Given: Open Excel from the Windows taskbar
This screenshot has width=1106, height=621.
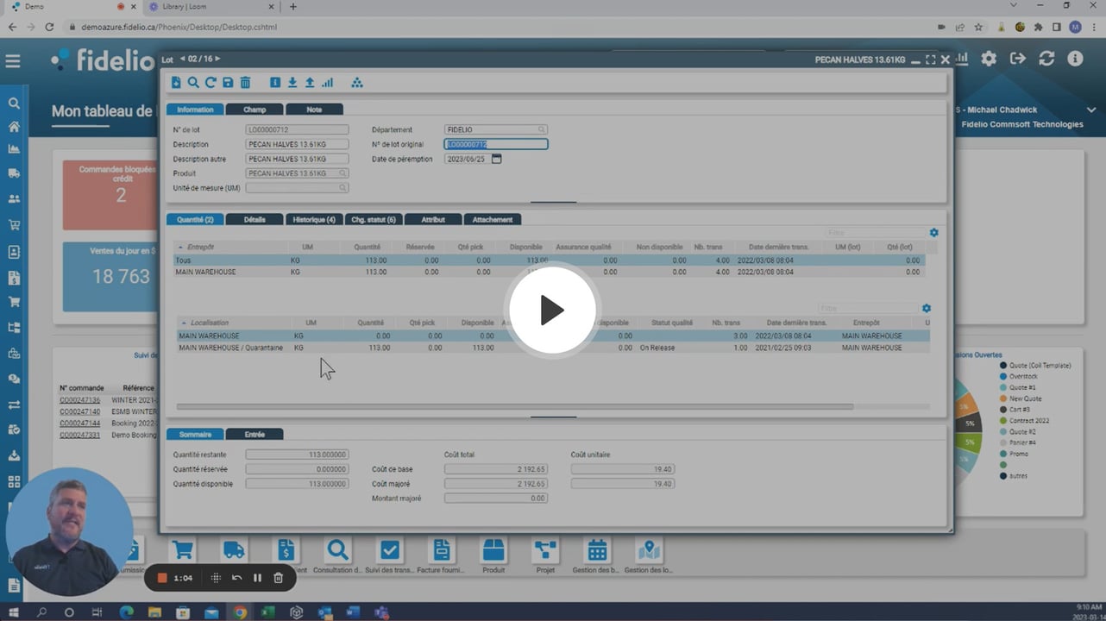Looking at the screenshot, I should pyautogui.click(x=268, y=612).
